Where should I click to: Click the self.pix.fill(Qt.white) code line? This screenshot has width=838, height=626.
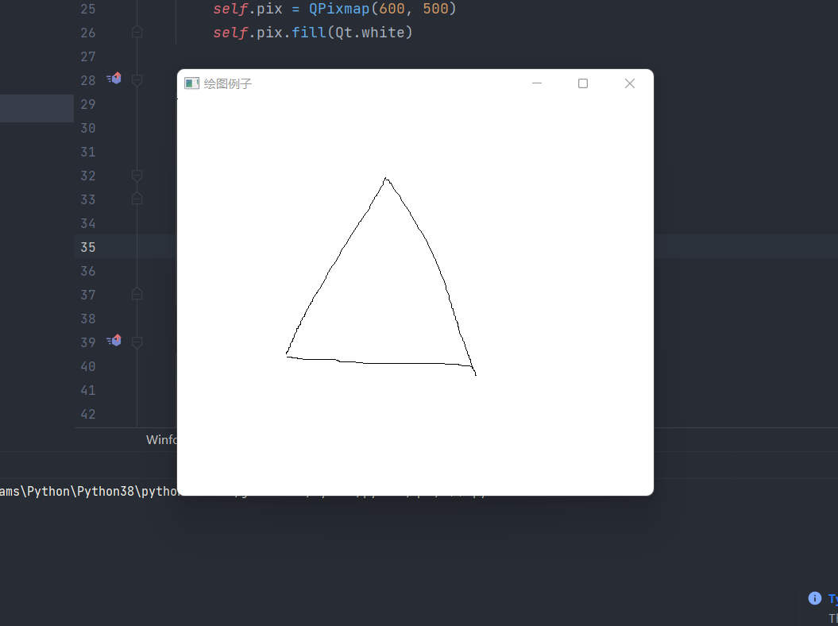click(x=313, y=33)
